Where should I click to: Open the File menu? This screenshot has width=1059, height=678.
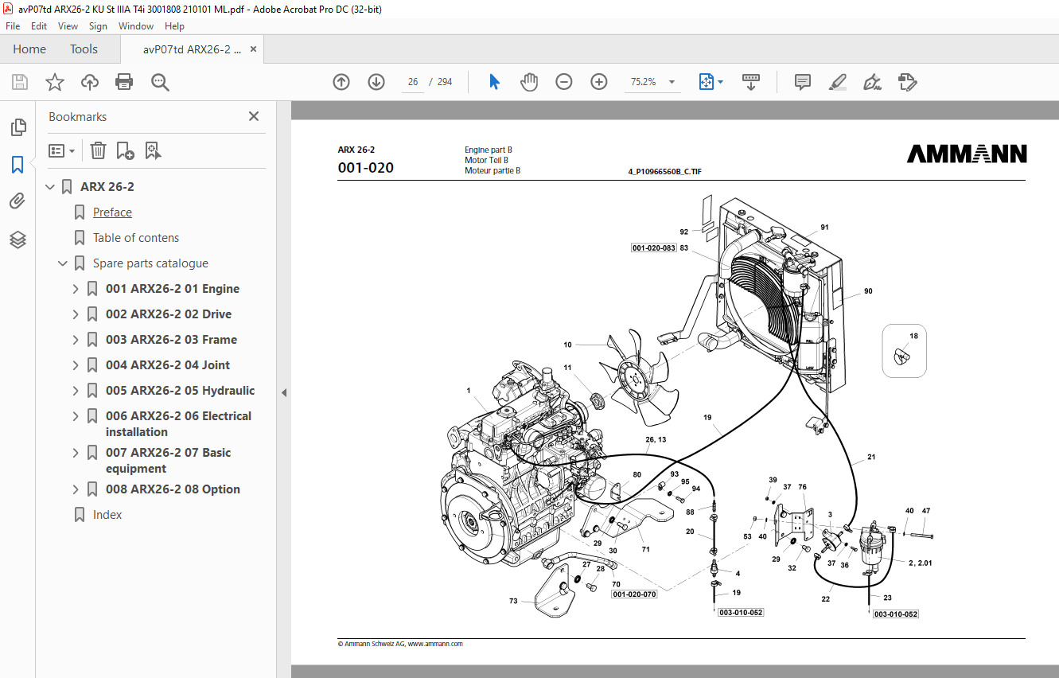[13, 26]
